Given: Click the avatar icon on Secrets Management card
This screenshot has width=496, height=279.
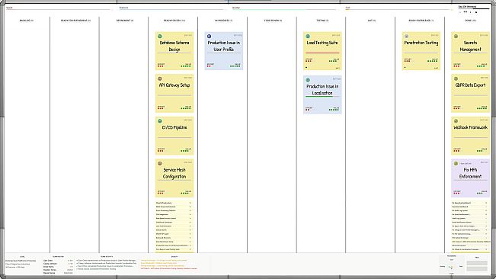Looking at the screenshot, I should point(456,37).
